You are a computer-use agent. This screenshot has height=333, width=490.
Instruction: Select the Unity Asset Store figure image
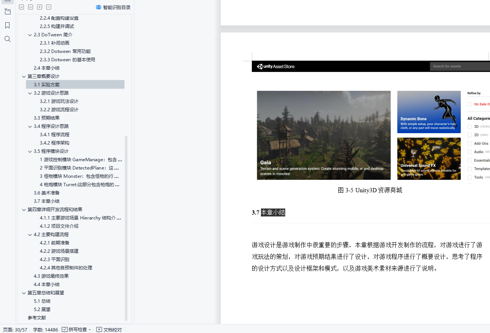[371, 123]
